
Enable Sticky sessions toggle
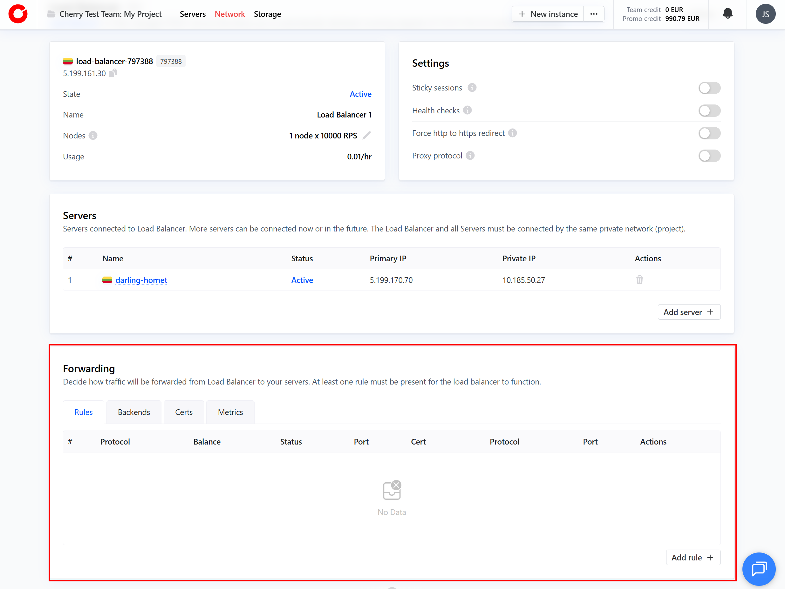click(709, 88)
